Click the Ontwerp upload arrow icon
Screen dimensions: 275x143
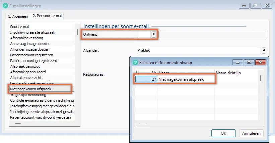tap(154, 34)
